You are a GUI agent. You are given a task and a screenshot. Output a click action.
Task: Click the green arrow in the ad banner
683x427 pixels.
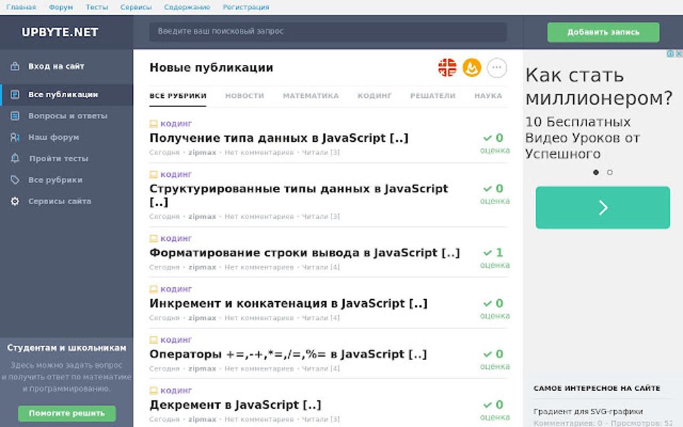pos(601,207)
